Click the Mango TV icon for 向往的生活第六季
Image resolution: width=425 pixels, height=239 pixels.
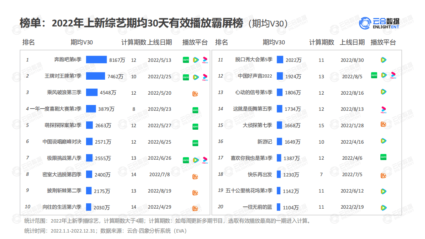click(x=195, y=207)
